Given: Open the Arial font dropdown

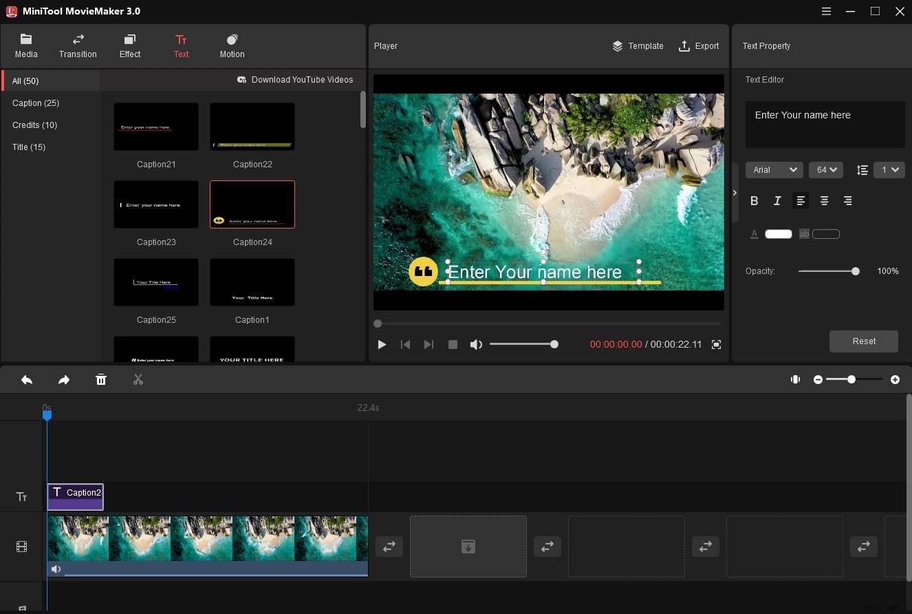Looking at the screenshot, I should (x=774, y=169).
